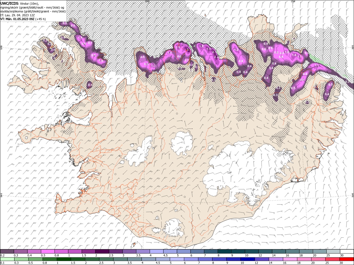Select the 'IT: Lau. 29. 04. 2023 12Z' line
This screenshot has width=354, height=265.
click(x=17, y=15)
